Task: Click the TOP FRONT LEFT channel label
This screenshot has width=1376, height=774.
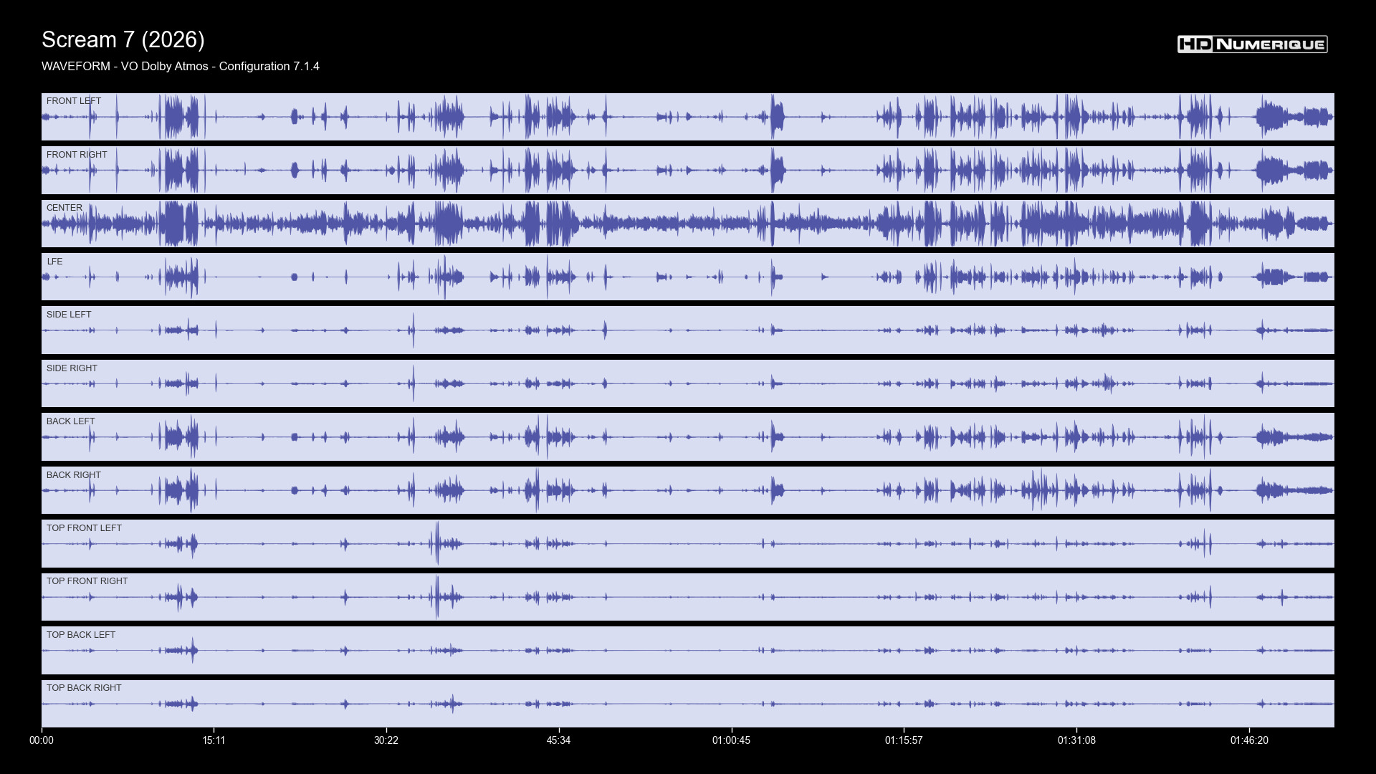Action: tap(84, 528)
